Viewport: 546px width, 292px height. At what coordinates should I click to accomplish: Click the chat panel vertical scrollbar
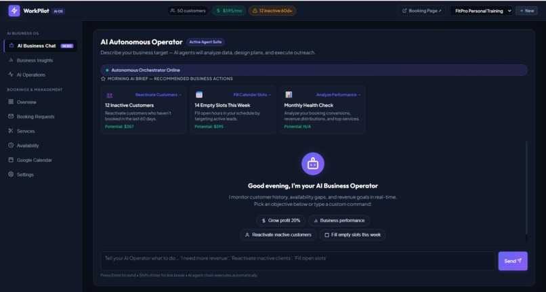pyautogui.click(x=526, y=192)
